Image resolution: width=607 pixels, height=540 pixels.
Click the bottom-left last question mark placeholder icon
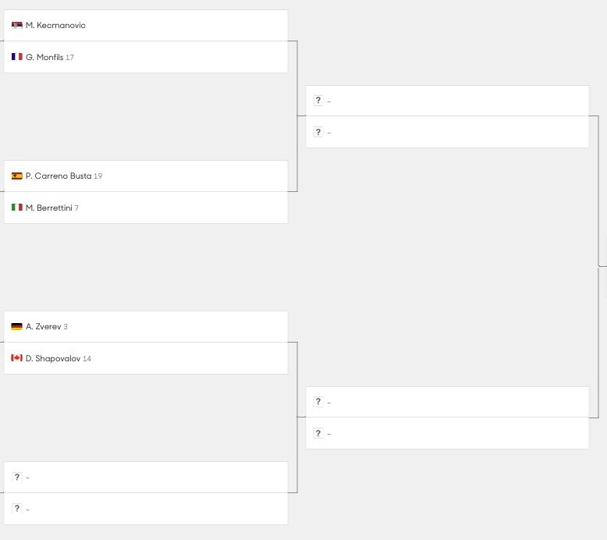click(16, 508)
